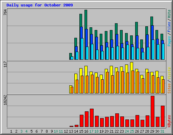Click the "Visits" legend label
This screenshot has height=135, width=173.
(169, 73)
